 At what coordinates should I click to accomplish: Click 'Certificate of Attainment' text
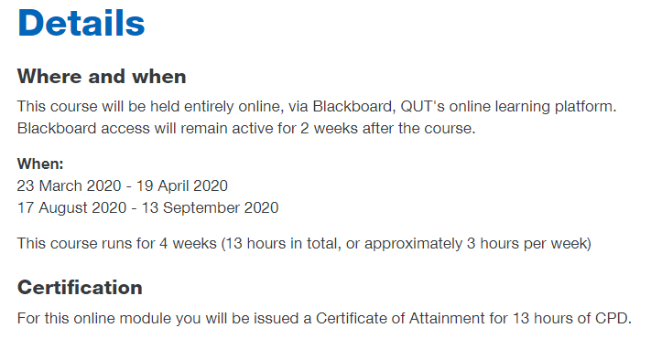(400, 318)
